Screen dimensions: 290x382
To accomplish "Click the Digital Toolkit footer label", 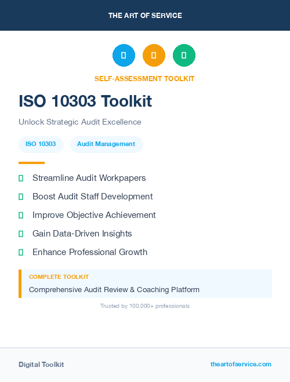I will tap(41, 365).
